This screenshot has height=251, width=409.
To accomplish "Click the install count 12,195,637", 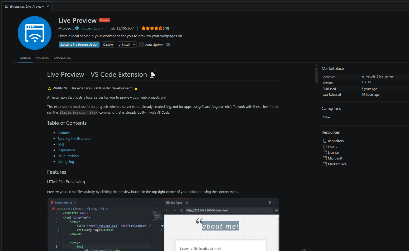I will [x=125, y=28].
